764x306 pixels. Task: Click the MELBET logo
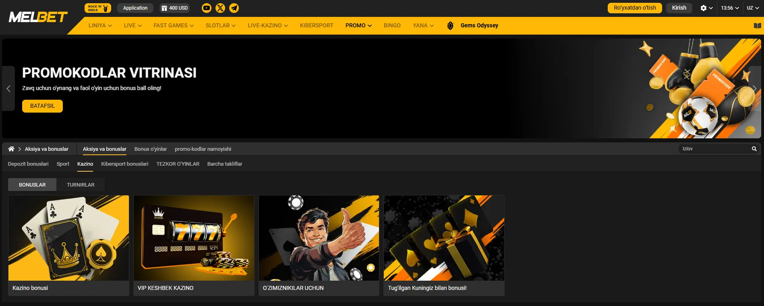pyautogui.click(x=38, y=17)
